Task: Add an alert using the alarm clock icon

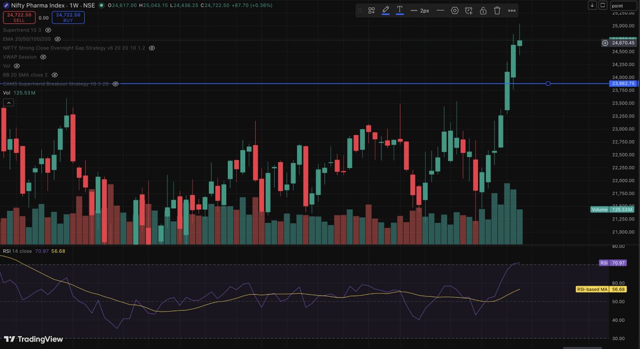Action: point(469,10)
